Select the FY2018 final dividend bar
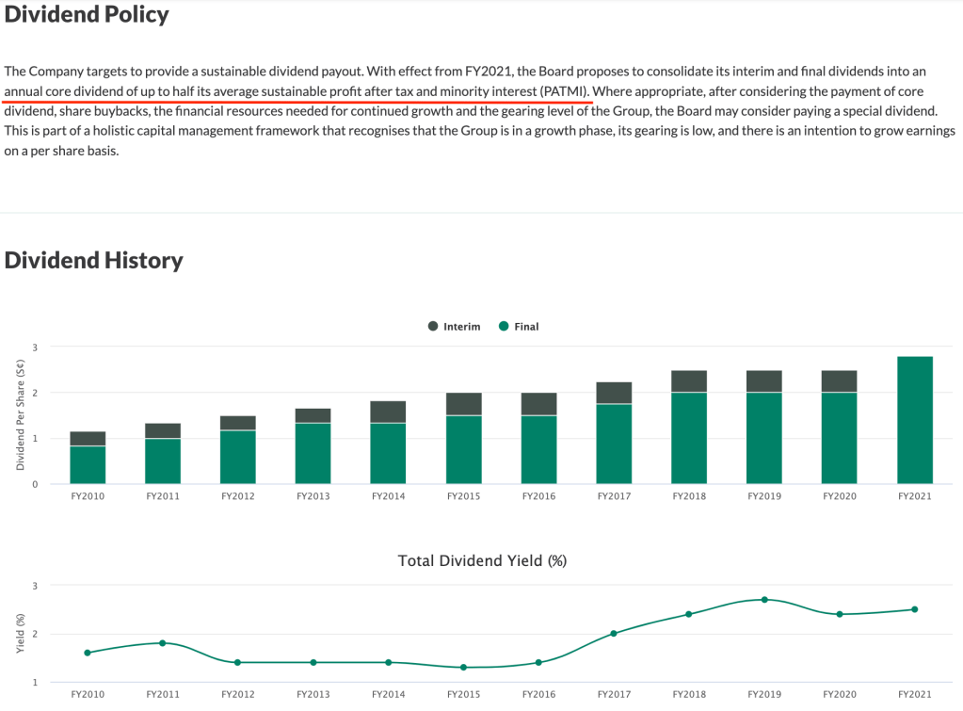Viewport: 963px width, 711px height. coord(689,438)
